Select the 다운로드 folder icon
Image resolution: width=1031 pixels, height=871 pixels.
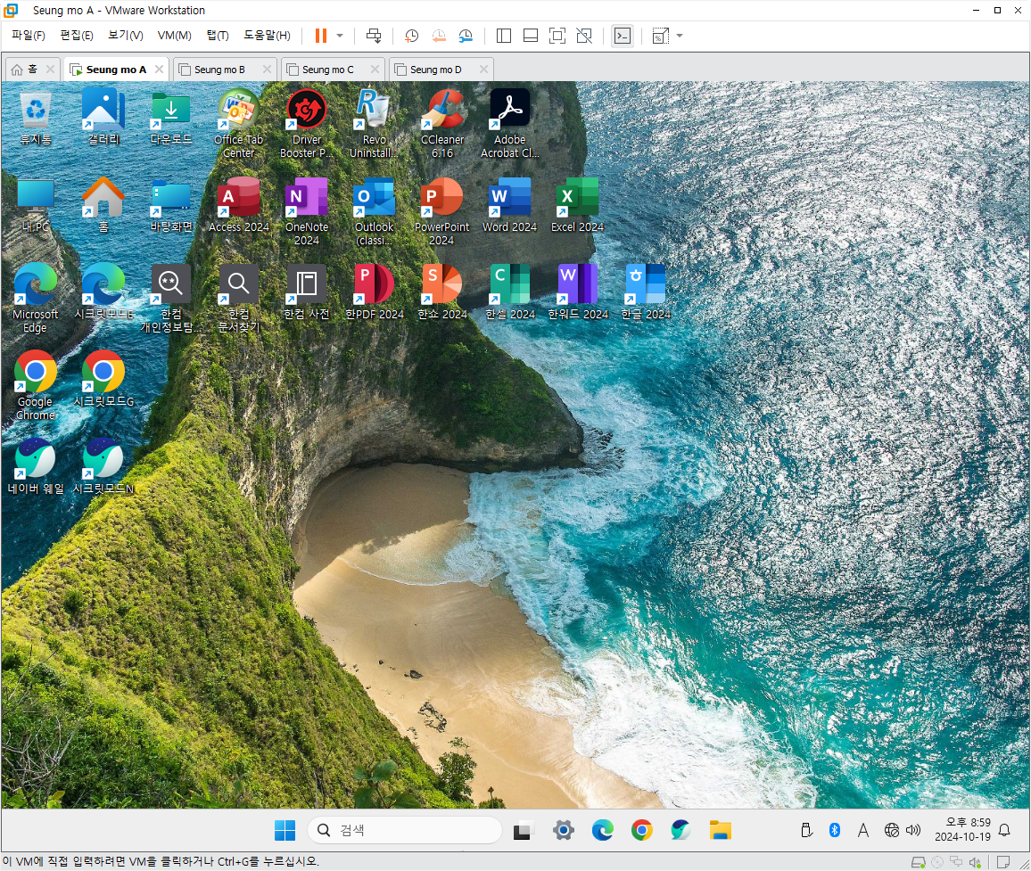click(x=171, y=119)
